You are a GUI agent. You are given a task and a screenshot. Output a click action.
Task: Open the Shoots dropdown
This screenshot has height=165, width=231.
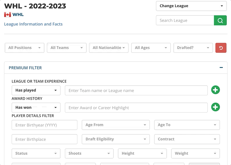point(89,154)
